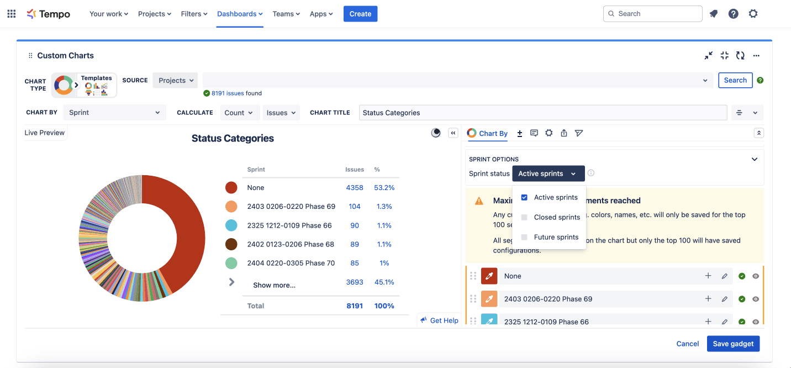This screenshot has width=791, height=368.
Task: Hide the None segment with eye icon
Action: pos(755,276)
